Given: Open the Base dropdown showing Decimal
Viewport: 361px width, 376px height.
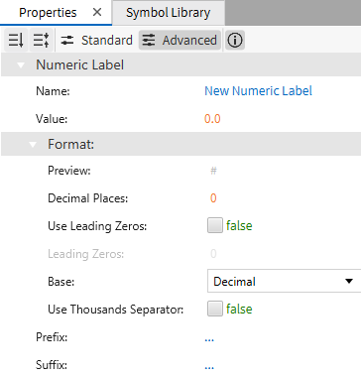Looking at the screenshot, I should [x=284, y=282].
